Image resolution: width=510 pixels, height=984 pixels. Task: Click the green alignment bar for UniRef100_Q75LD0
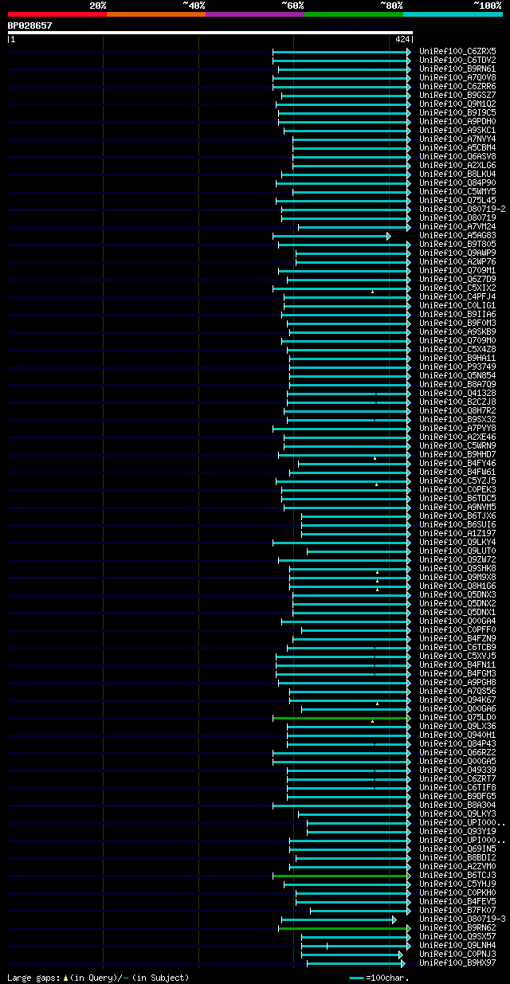tap(342, 718)
